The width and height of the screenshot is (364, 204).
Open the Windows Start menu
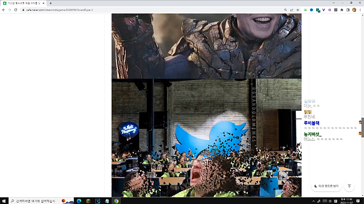click(4, 201)
